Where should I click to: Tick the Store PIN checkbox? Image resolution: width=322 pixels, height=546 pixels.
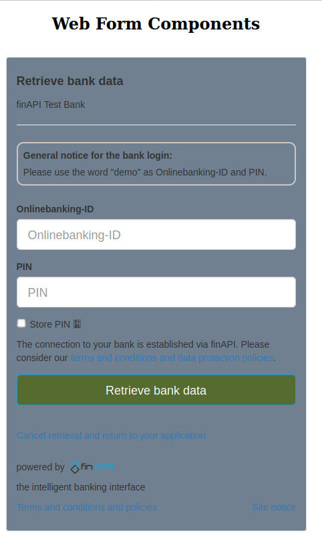point(21,324)
